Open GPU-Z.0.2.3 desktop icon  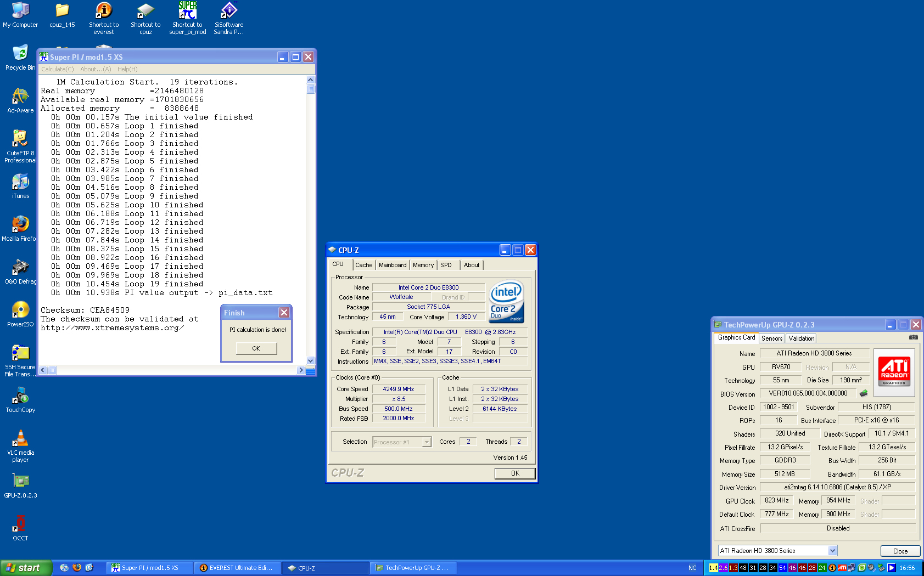click(20, 485)
